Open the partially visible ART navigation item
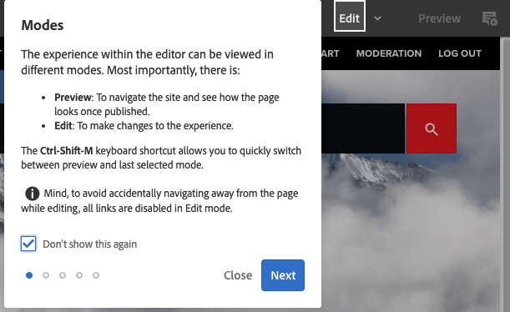The image size is (510, 312). (x=331, y=53)
